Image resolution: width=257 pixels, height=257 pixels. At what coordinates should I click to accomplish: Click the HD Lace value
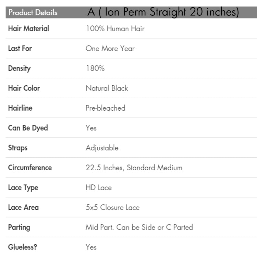click(x=98, y=187)
